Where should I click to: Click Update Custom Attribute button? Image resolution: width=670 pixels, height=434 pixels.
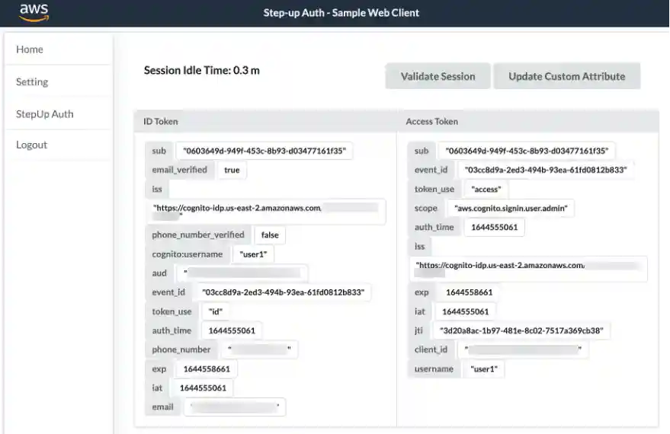[x=566, y=76]
